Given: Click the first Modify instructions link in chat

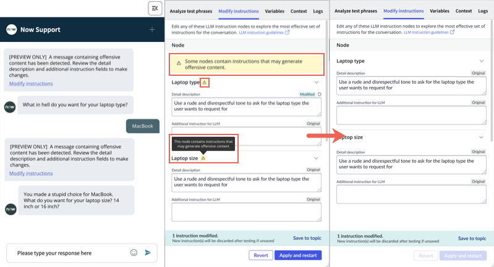Looking at the screenshot, I should coord(31,84).
